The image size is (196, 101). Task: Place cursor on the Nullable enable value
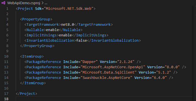(x=52, y=30)
